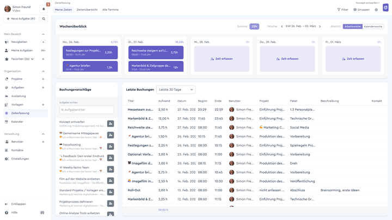Open the Letzte 30 Tage dropdown
392x220 pixels.
(175, 90)
